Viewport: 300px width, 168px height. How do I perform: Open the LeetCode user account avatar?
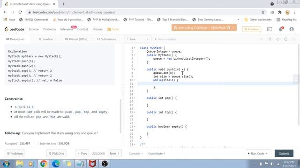(292, 29)
